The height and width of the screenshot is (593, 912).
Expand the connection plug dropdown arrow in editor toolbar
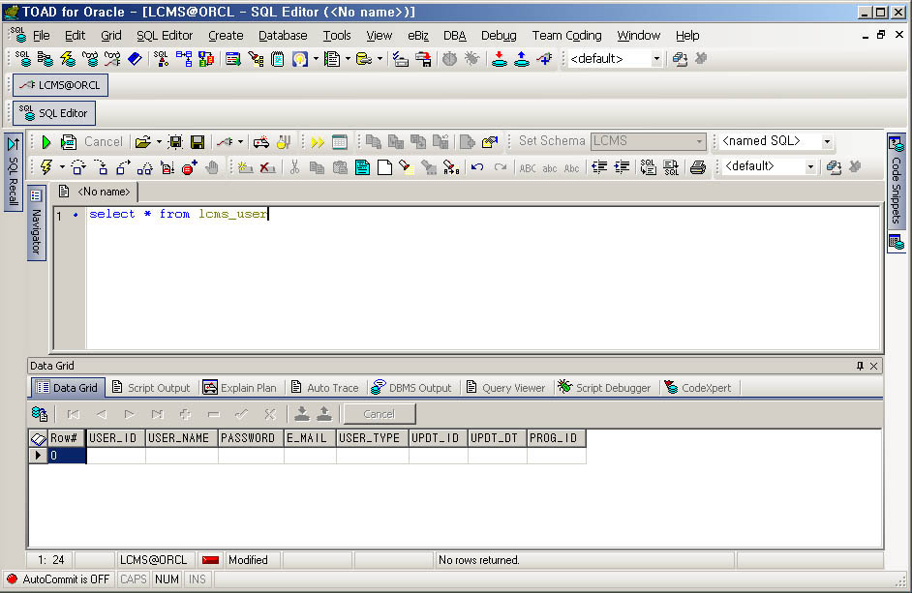tap(240, 142)
